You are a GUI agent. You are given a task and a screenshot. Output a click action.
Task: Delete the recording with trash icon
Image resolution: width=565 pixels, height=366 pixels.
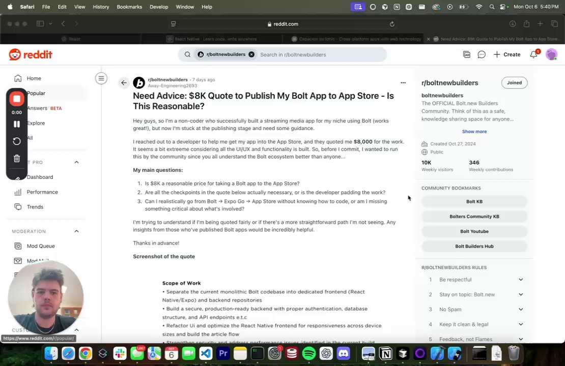(x=17, y=159)
